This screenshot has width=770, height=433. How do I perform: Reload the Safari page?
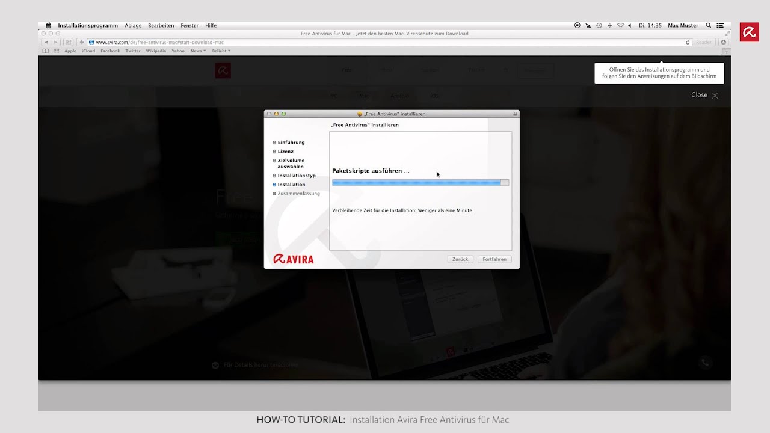tap(688, 42)
